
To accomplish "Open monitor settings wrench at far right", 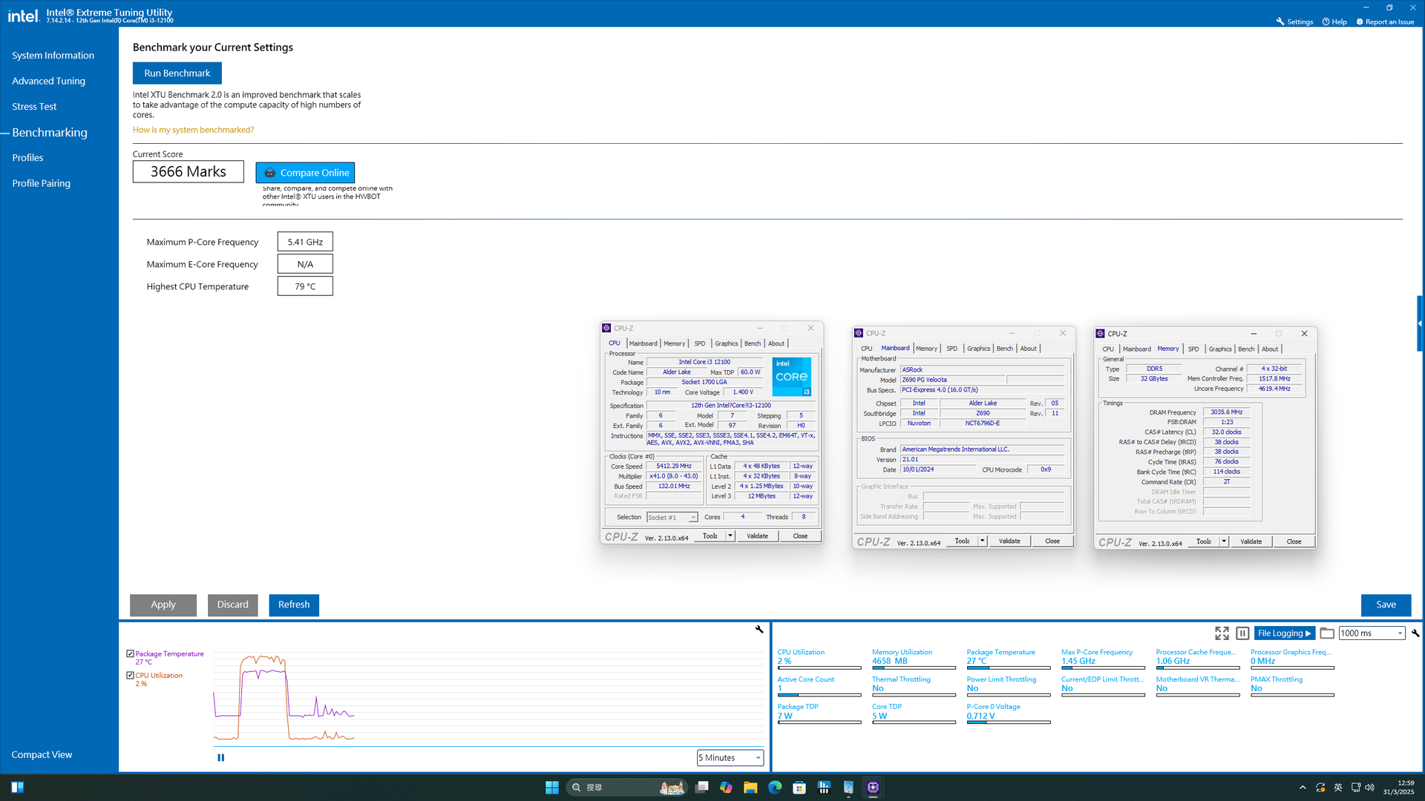I will pyautogui.click(x=1415, y=633).
